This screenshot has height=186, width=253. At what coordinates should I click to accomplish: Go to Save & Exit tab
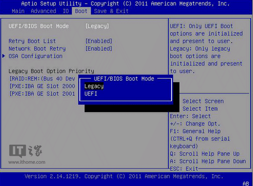pyautogui.click(x=111, y=11)
